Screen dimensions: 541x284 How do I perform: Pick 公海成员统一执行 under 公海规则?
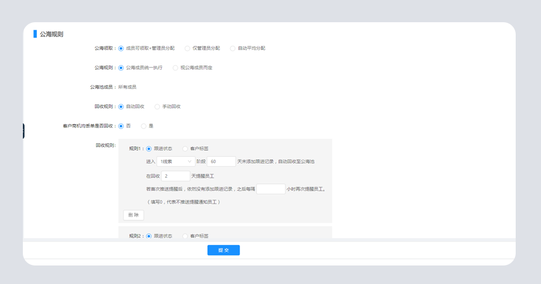[x=121, y=67]
